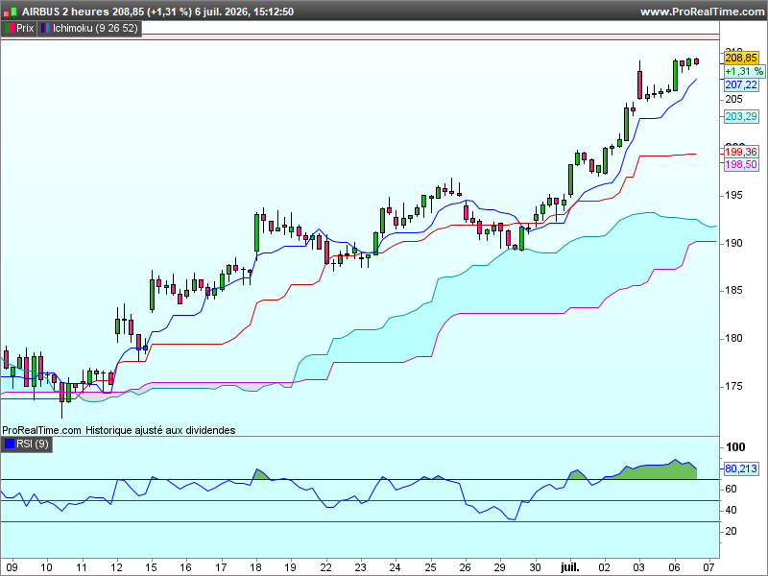Click the 185 level on price axis
This screenshot has width=768, height=576.
(x=733, y=291)
